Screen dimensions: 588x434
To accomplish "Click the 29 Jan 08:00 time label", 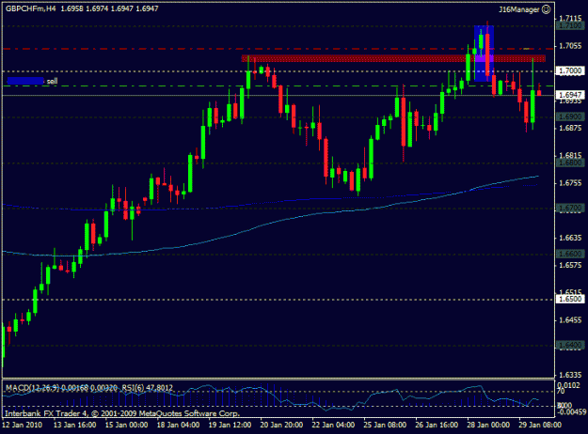I will pos(540,425).
